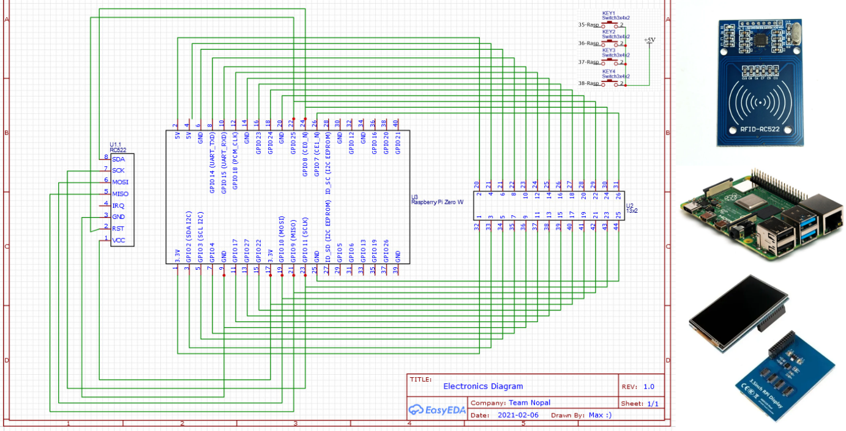Click the 'GPIO18 (PCM_CLK)' pin label
The image size is (846, 431).
pos(235,162)
